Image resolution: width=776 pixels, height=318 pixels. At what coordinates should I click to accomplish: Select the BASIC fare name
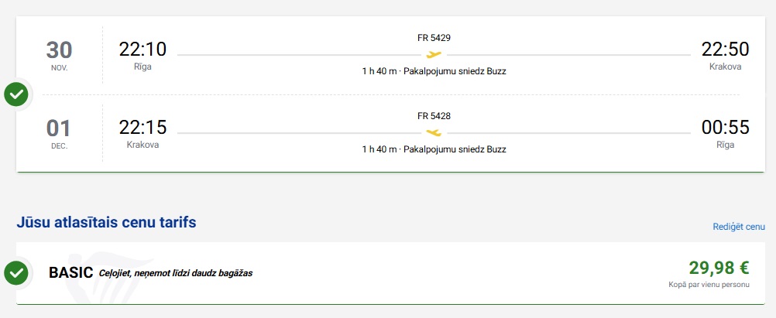click(70, 272)
